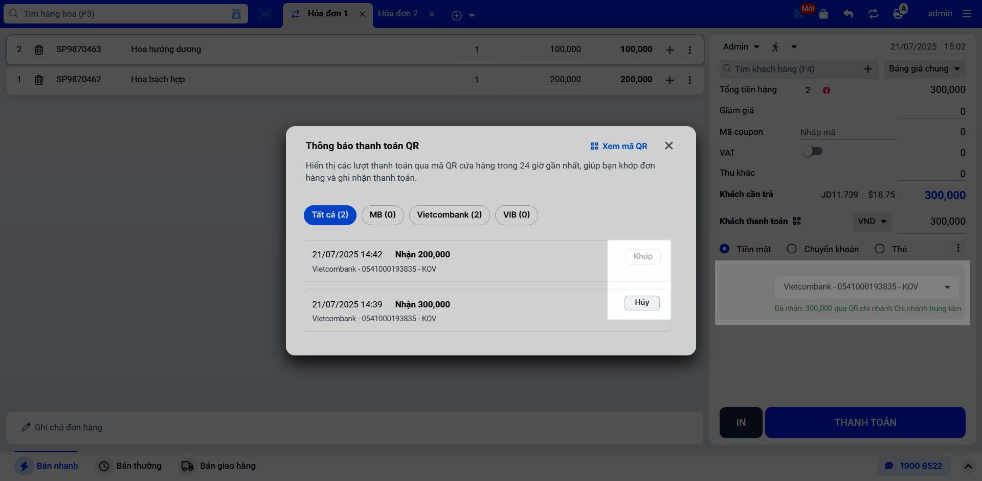This screenshot has height=481, width=982.
Task: Click the Khách thanh toán 300,000 amount field
Action: click(932, 222)
